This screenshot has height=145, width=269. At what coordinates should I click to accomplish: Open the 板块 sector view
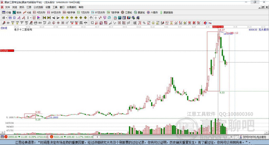17,13
